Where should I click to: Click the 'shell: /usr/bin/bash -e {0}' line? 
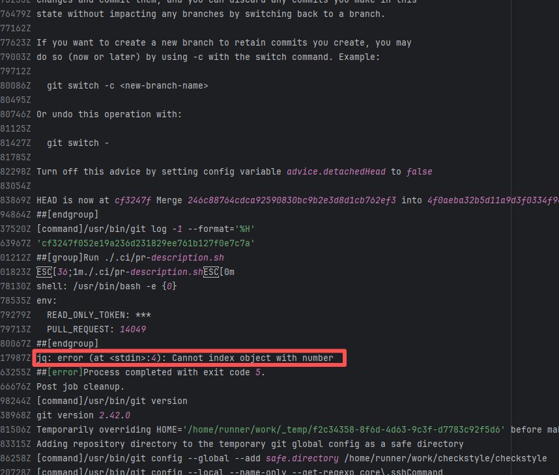(106, 286)
